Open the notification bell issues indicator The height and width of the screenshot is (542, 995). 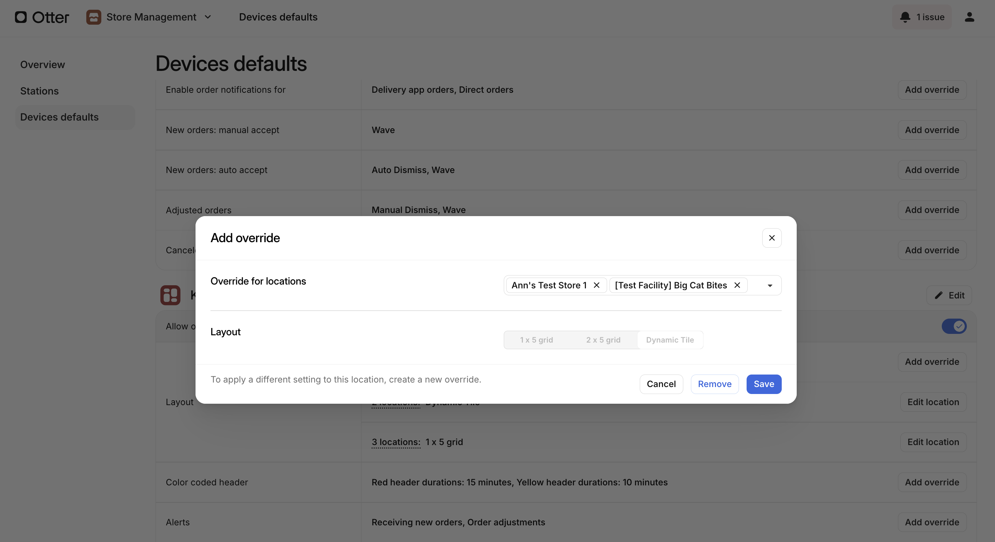(x=922, y=17)
